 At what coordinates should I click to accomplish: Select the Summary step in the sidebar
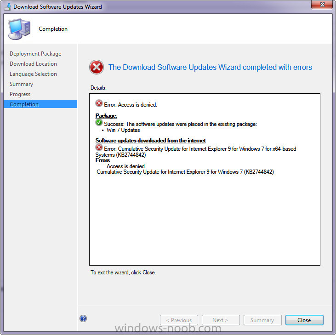[x=21, y=84]
